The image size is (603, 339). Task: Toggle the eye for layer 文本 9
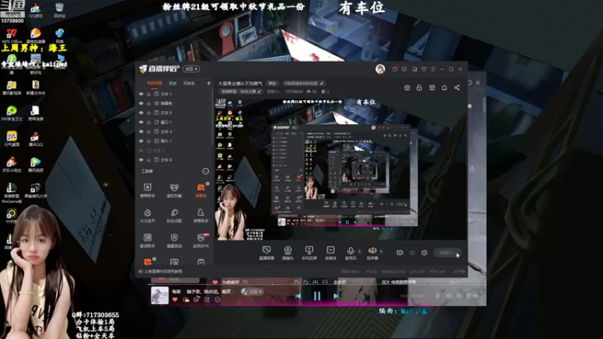pos(141,112)
